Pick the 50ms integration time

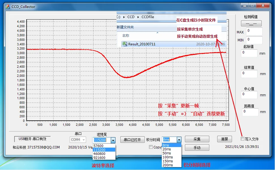(x=172, y=153)
